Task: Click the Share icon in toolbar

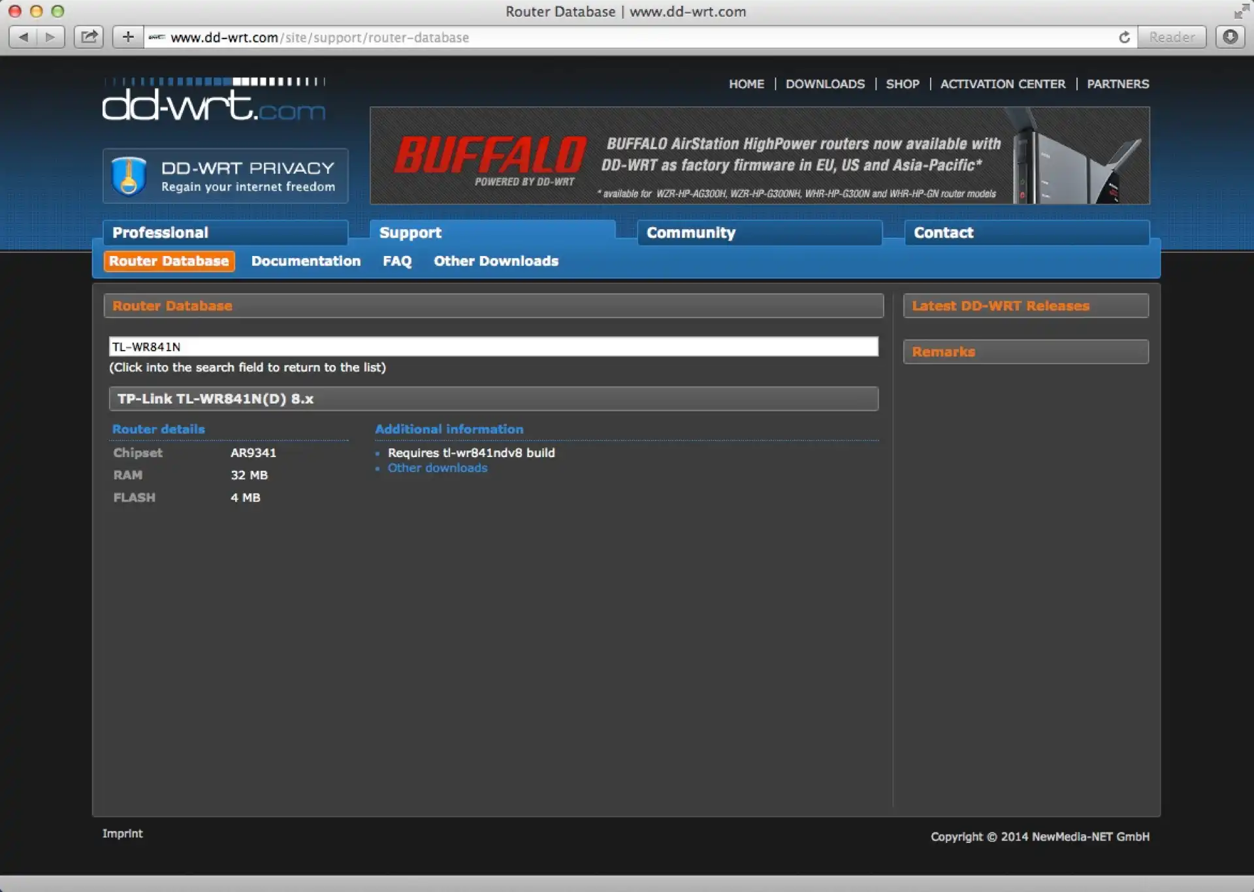Action: coord(89,37)
